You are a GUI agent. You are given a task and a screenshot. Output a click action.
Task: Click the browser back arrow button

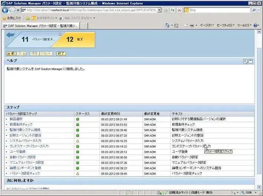(x=5, y=10)
